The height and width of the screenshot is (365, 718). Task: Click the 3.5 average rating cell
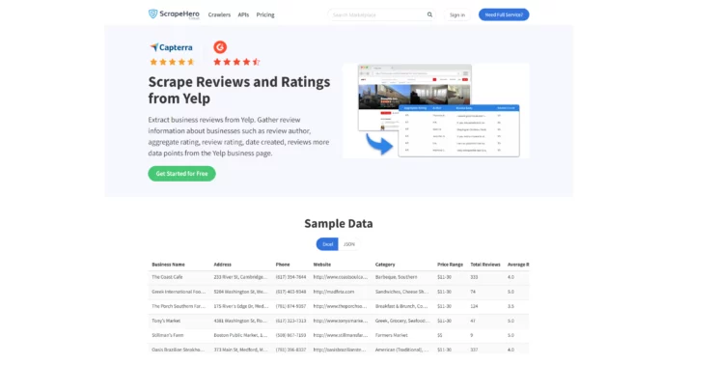511,306
